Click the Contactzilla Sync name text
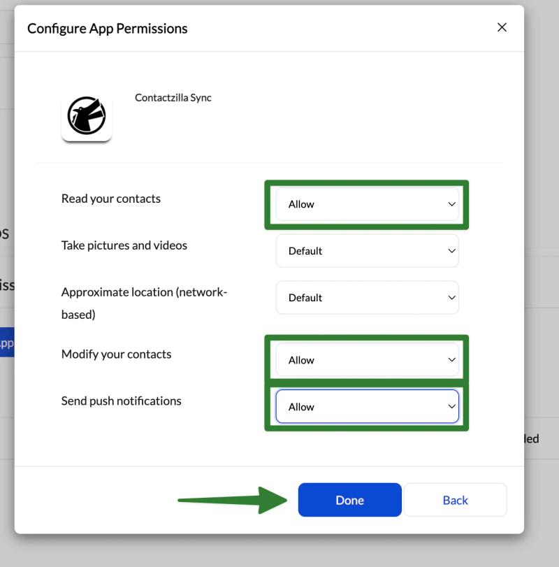This screenshot has width=559, height=567. pos(173,98)
